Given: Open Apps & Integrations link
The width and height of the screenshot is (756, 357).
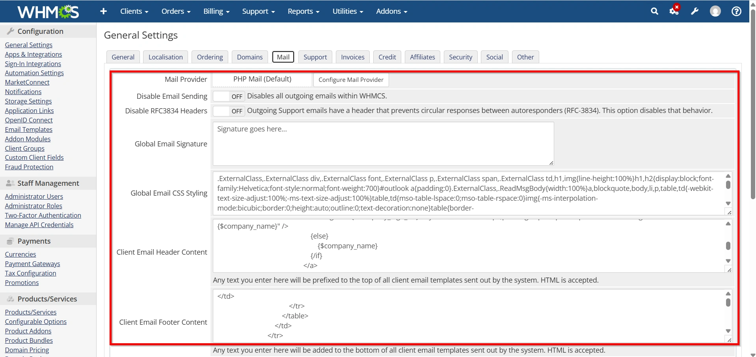Looking at the screenshot, I should (34, 54).
